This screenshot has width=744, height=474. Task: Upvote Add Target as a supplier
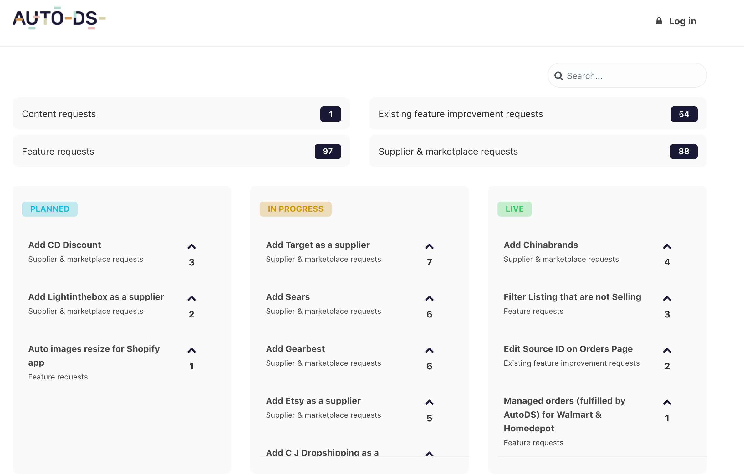click(429, 247)
